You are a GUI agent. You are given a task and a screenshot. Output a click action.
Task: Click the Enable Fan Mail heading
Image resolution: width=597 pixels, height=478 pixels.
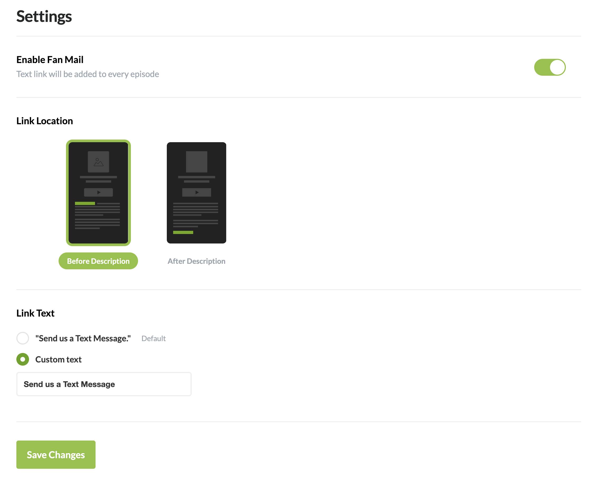pos(50,60)
